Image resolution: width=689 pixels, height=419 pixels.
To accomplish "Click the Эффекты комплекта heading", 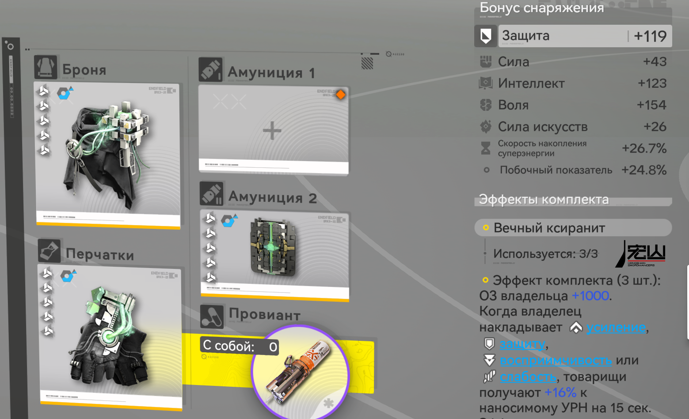I will click(544, 200).
